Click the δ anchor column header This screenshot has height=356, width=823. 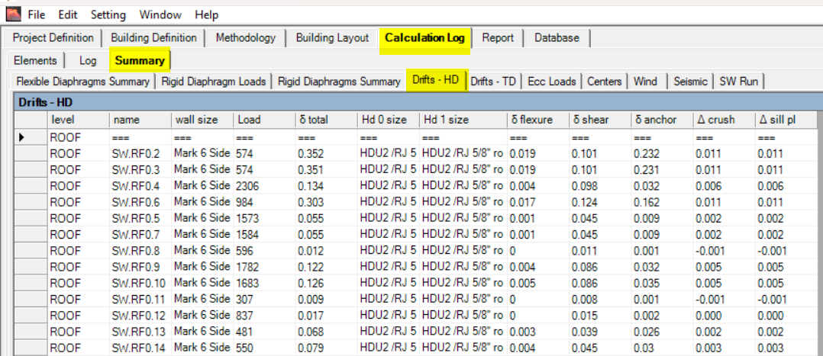point(662,120)
